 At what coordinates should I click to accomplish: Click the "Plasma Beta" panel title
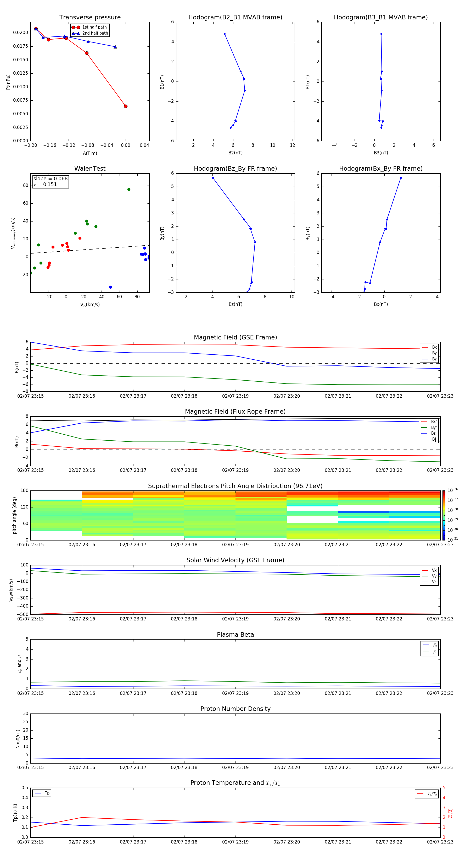[235, 635]
